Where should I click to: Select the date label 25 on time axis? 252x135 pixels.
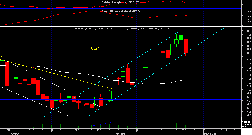183,130
